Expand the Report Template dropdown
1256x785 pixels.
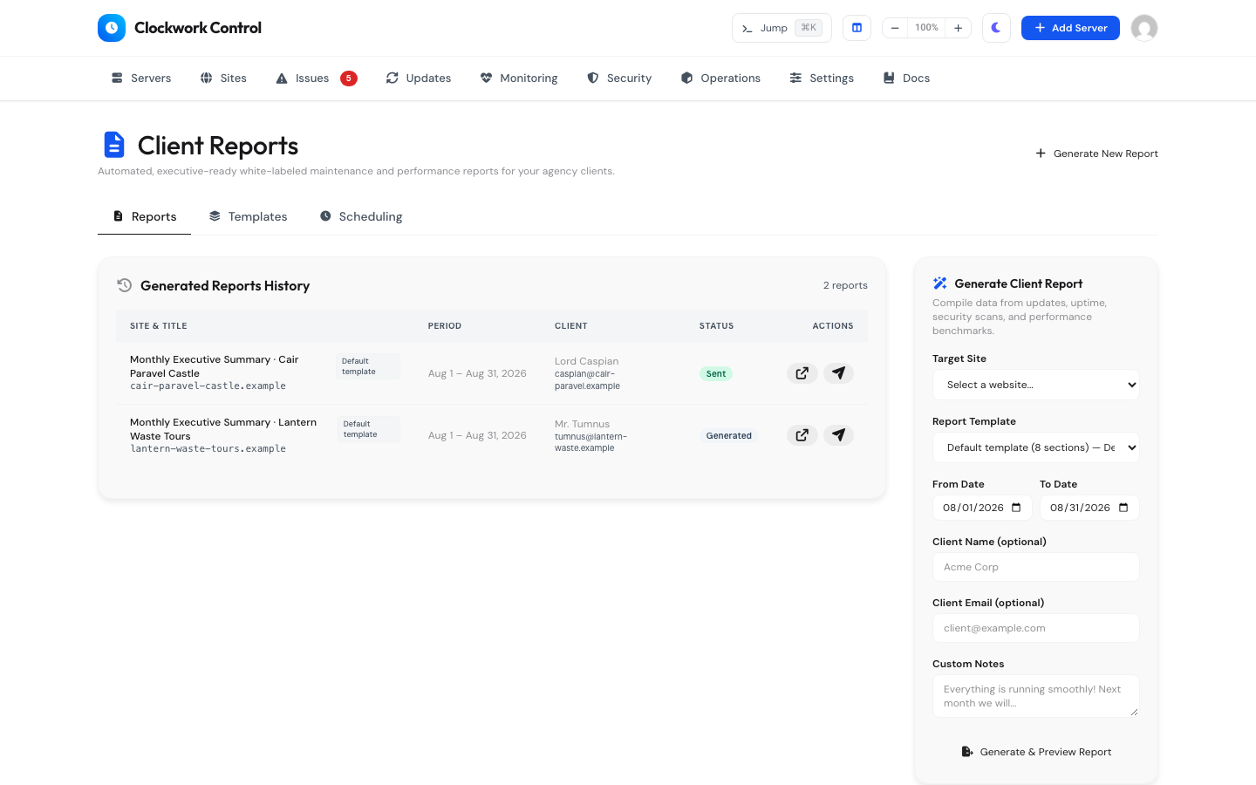(1036, 447)
